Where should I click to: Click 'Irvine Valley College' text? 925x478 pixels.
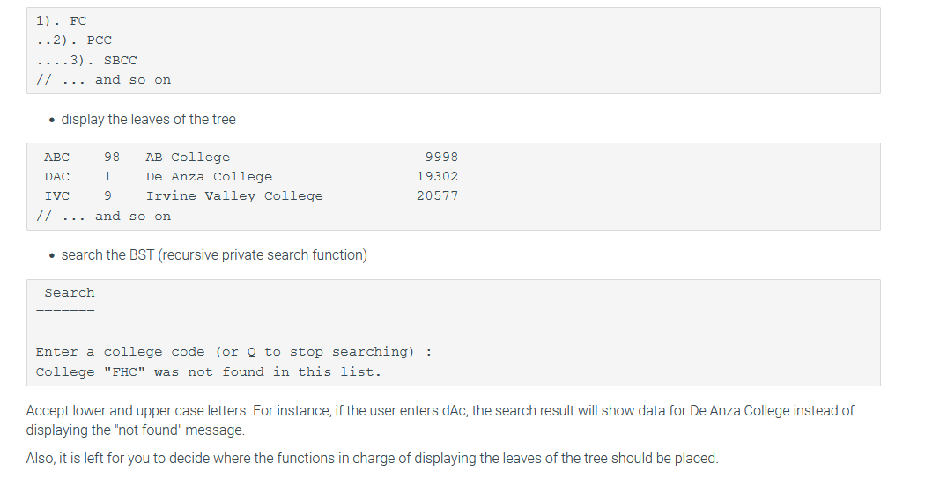pyautogui.click(x=234, y=196)
